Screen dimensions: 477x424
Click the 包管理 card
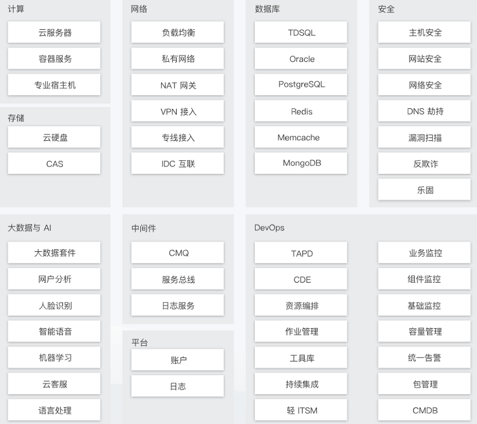[x=424, y=384]
